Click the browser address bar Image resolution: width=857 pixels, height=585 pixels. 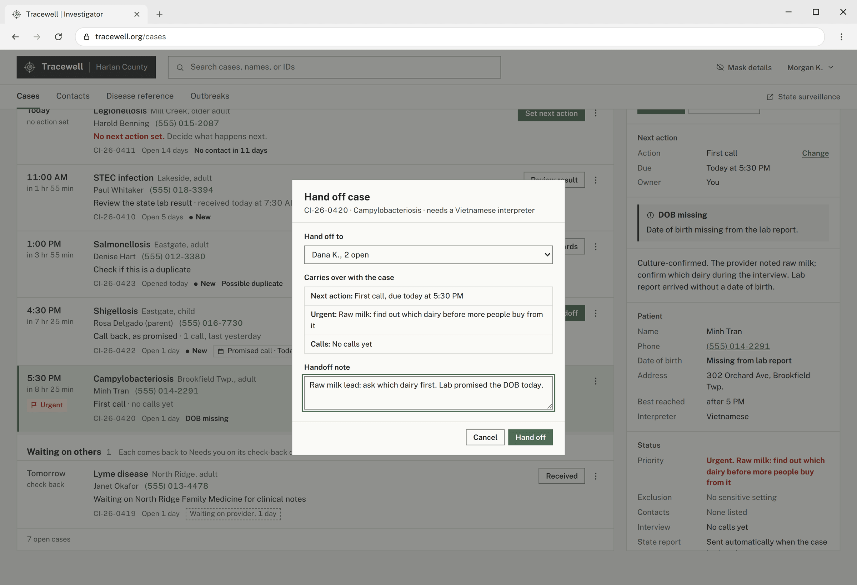click(450, 36)
